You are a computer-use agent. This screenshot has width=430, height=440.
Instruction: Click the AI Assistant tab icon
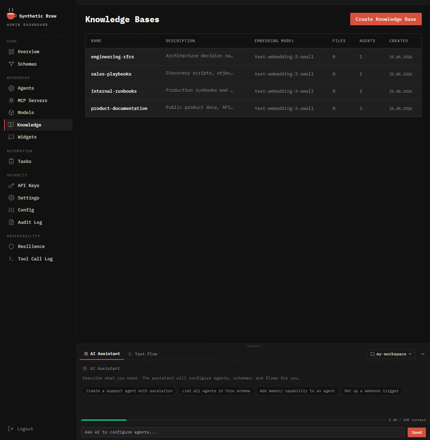(x=86, y=354)
